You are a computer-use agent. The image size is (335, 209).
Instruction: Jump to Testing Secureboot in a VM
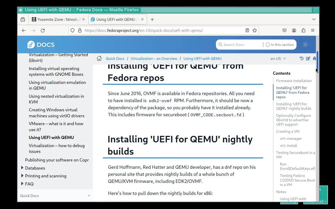295,155
